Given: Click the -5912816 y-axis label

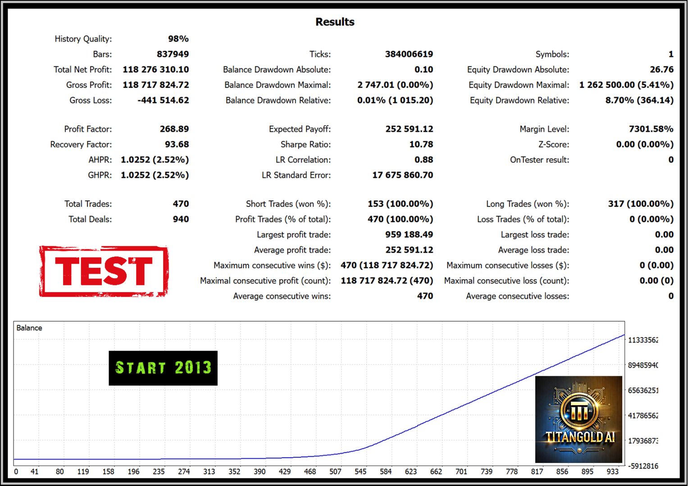Looking at the screenshot, I should (x=643, y=466).
